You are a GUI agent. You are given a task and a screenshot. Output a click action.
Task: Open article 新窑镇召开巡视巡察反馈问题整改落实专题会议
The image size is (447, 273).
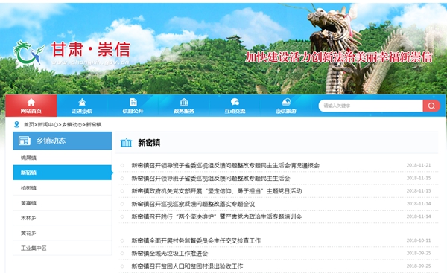(x=193, y=204)
